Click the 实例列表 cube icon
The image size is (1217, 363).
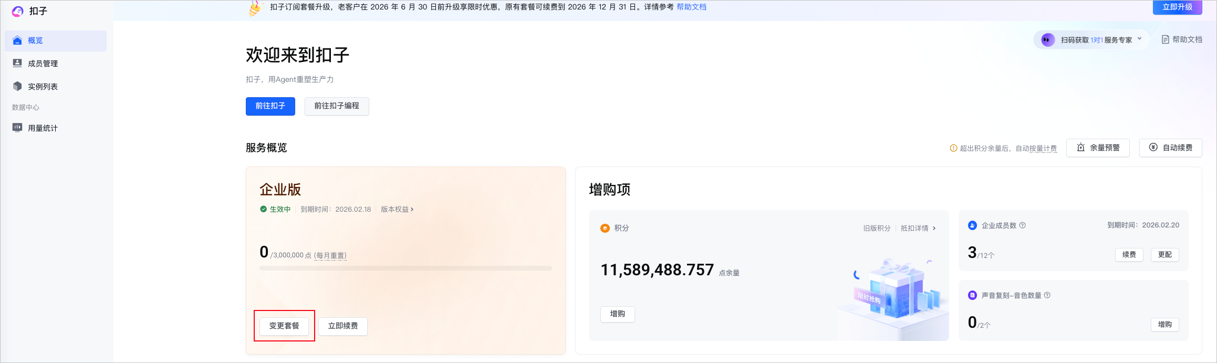17,86
